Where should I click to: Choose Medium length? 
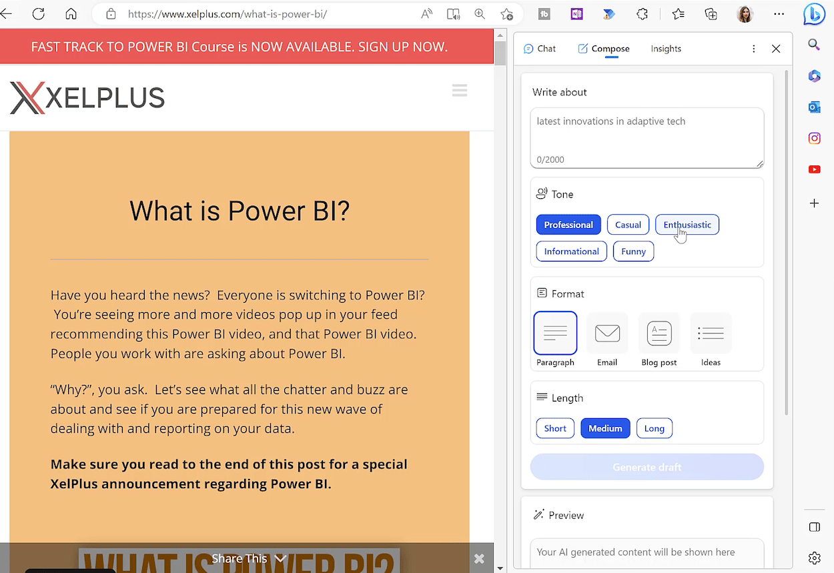605,428
